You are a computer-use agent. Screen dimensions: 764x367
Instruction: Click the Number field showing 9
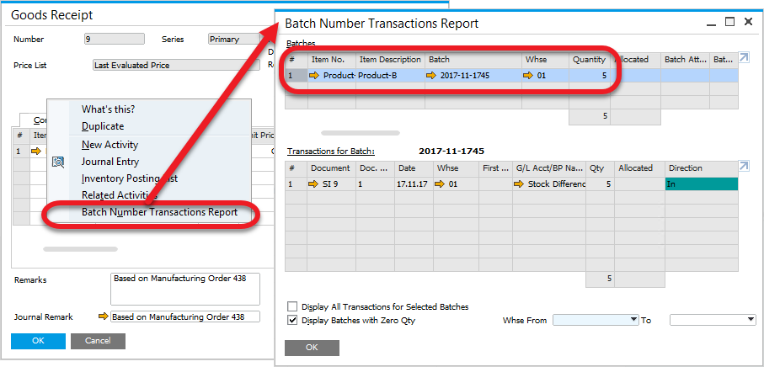point(115,39)
